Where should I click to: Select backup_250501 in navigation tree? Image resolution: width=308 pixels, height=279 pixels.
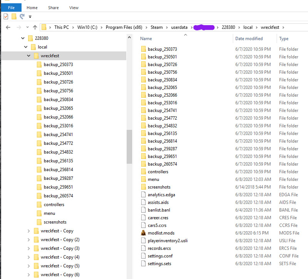coord(59,73)
